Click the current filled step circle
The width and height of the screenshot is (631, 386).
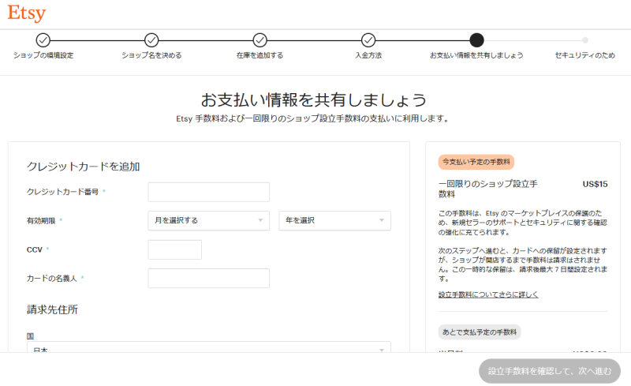coord(477,40)
